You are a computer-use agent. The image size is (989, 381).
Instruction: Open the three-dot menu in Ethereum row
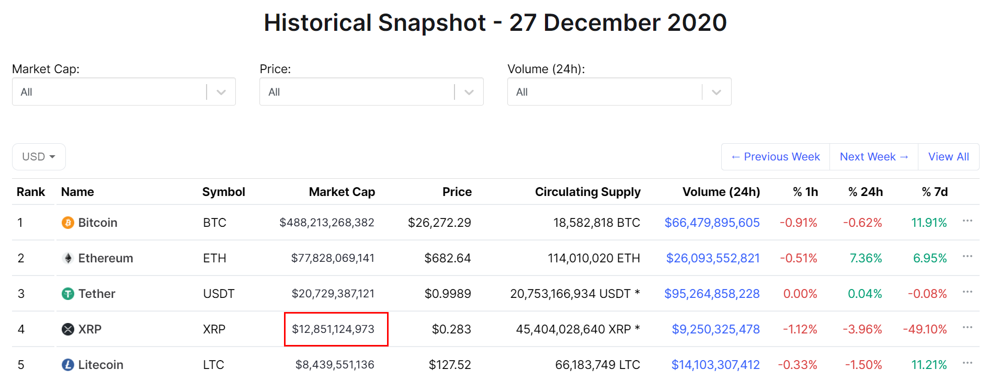(967, 257)
